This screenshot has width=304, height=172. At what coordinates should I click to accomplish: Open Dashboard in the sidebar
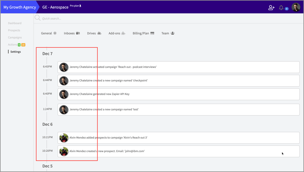[x=15, y=23]
